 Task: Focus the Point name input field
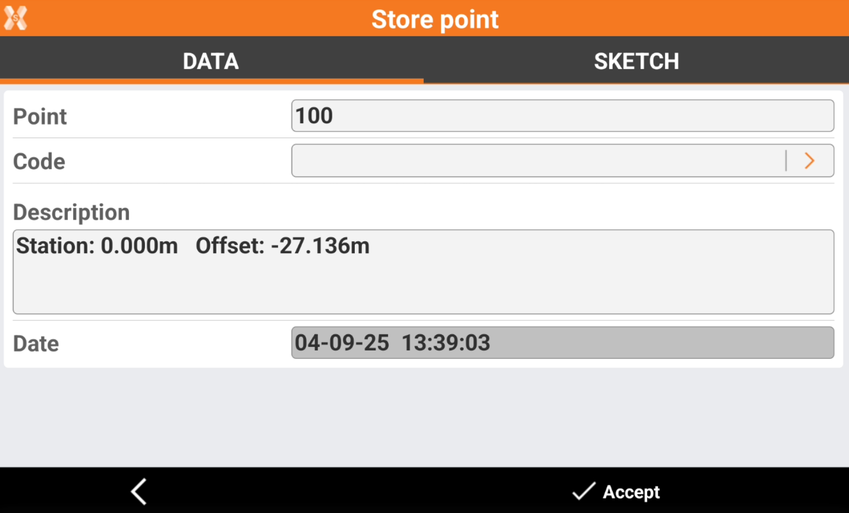pos(562,116)
